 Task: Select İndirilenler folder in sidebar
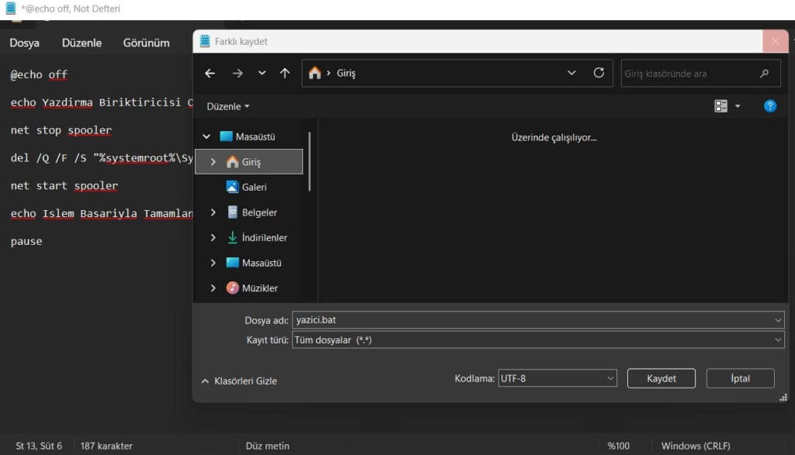point(264,237)
